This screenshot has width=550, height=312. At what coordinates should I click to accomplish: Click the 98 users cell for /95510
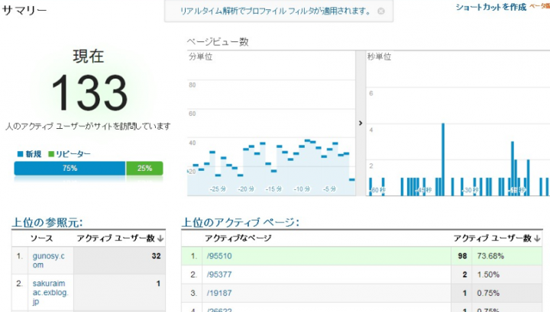coord(461,256)
